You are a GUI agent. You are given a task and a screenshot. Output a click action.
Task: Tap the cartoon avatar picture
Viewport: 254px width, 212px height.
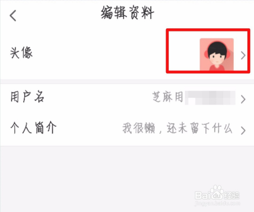216,54
